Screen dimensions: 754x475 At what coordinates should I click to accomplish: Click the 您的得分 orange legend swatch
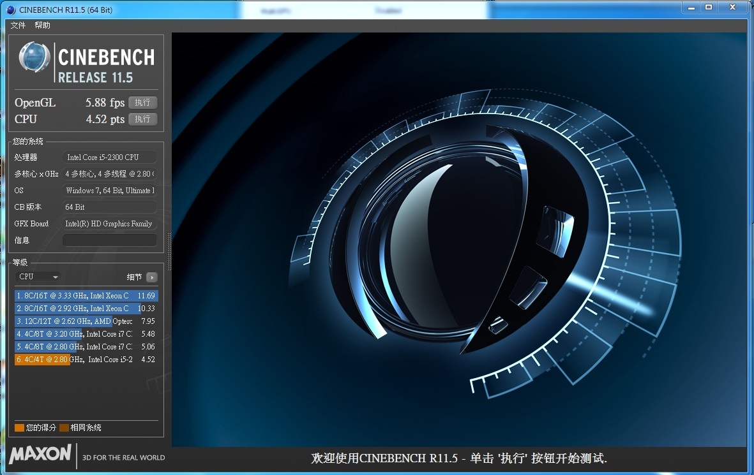(19, 427)
